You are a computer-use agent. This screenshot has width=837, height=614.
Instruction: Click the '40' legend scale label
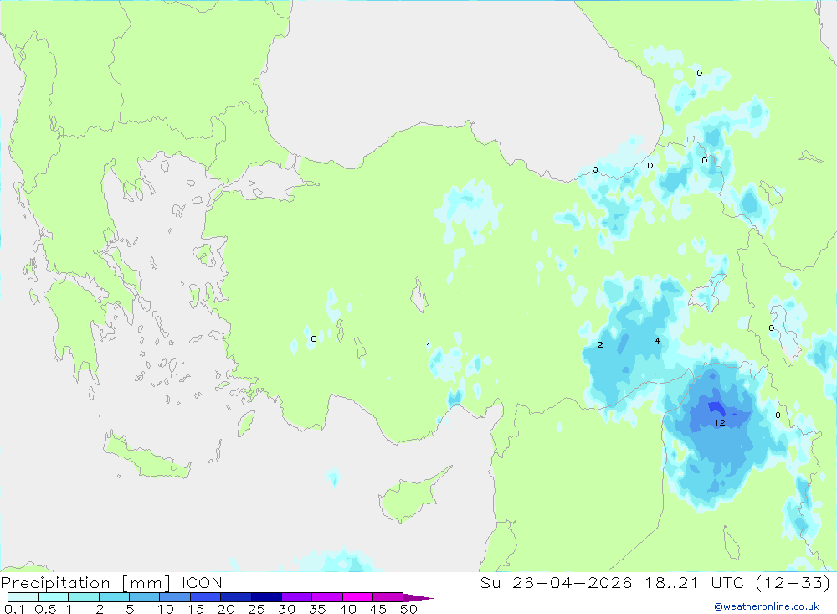pyautogui.click(x=347, y=609)
